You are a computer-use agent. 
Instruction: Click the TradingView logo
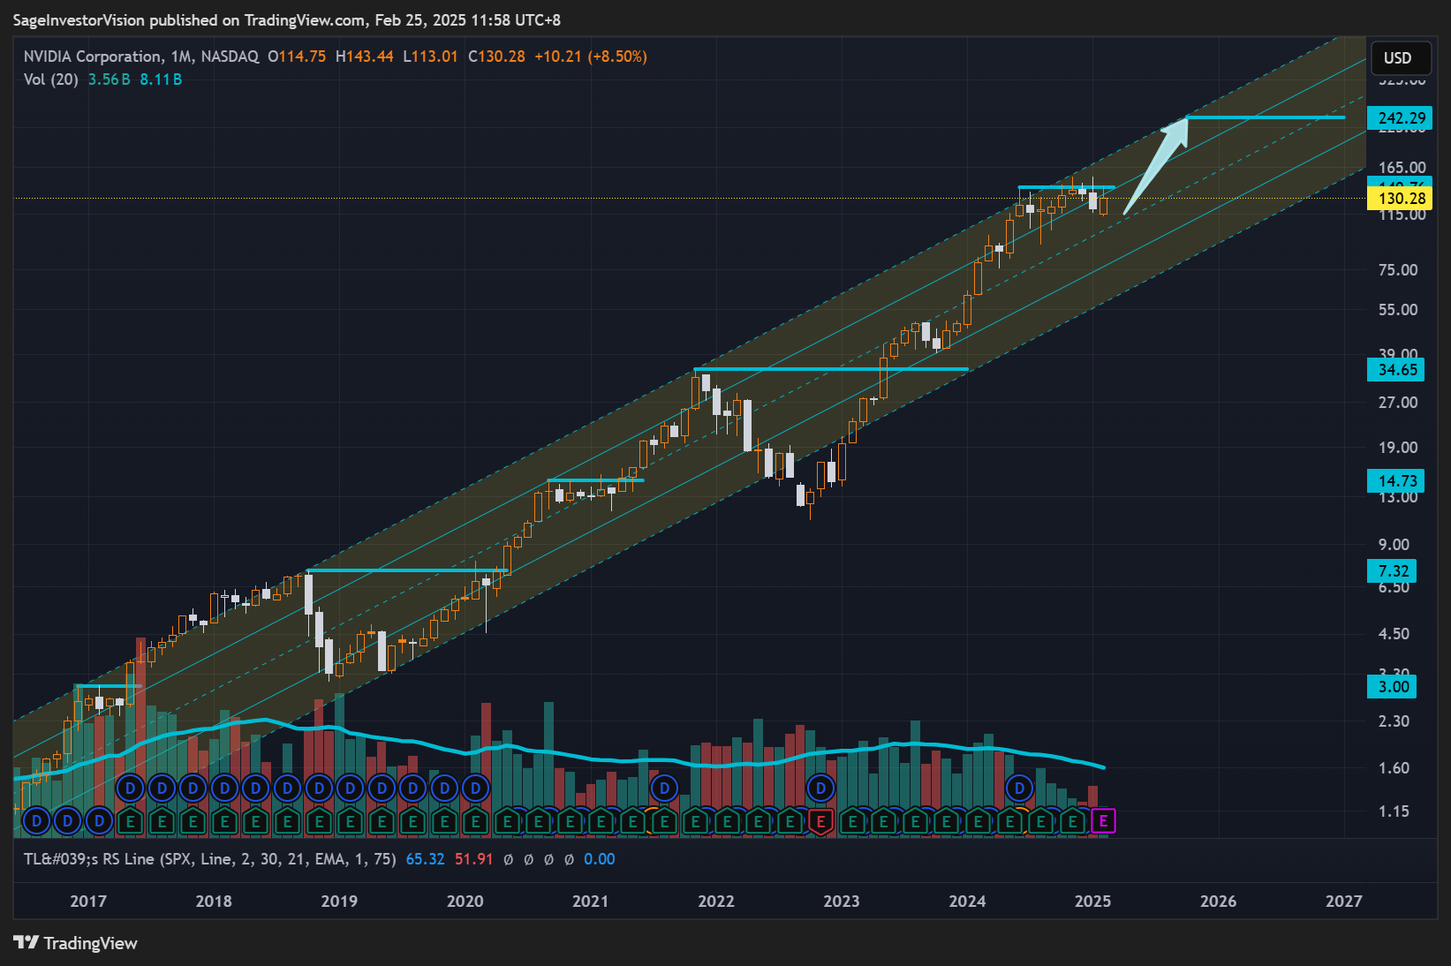tap(76, 943)
